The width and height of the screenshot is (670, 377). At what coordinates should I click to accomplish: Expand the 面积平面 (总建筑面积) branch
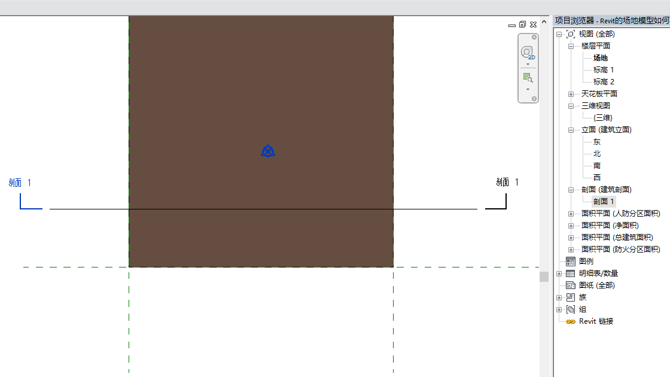tap(571, 238)
